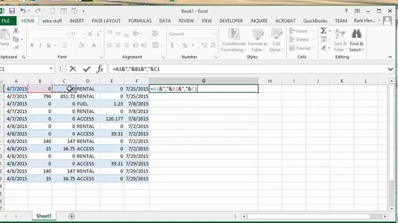Save the workbook with the floppy icon

[12, 11]
